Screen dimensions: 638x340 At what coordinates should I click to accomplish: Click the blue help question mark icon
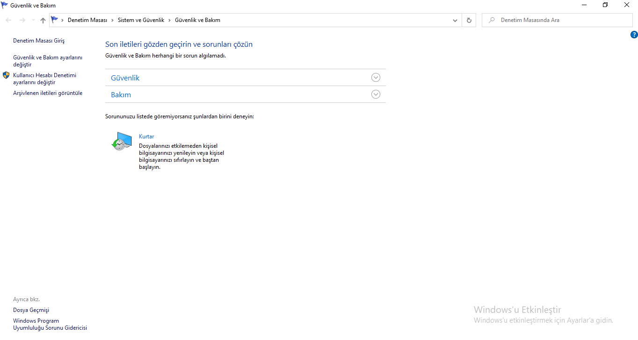[634, 35]
